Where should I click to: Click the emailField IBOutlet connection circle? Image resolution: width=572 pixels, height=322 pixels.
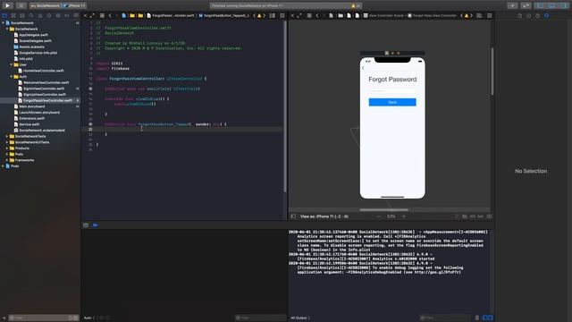pos(90,89)
